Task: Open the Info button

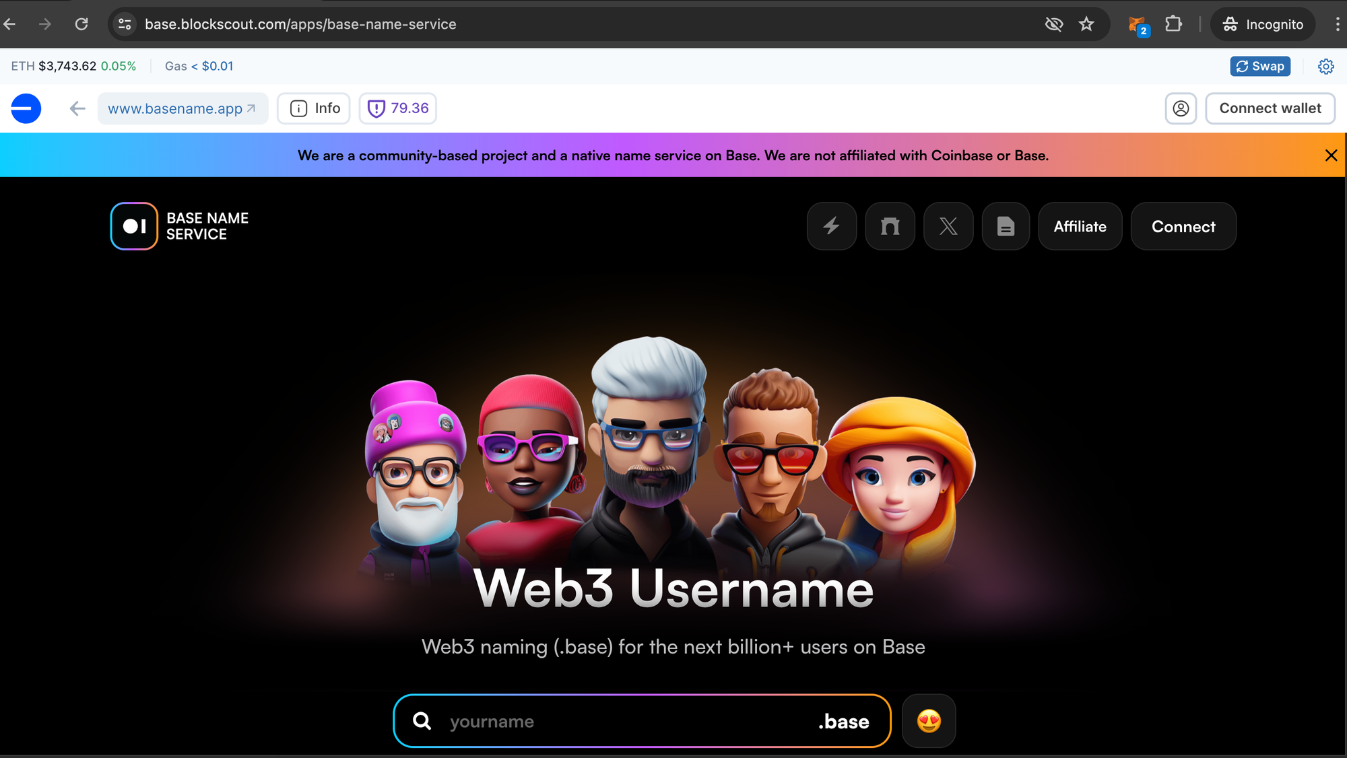Action: pyautogui.click(x=314, y=108)
